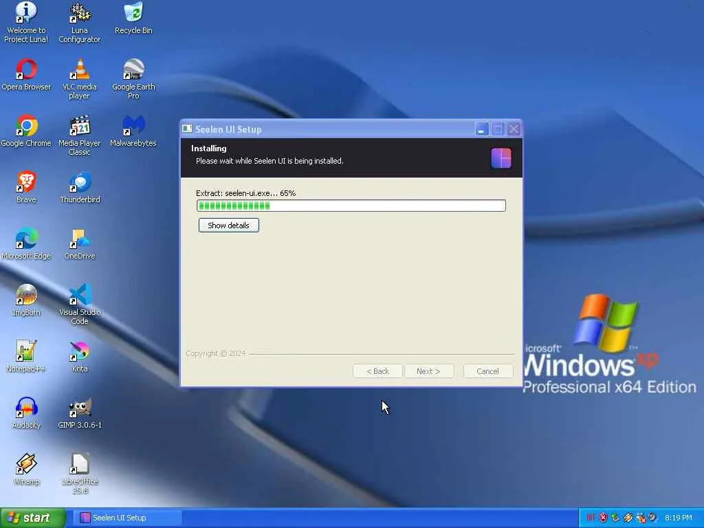Select the Krita desktop shortcut
The height and width of the screenshot is (528, 704).
tap(80, 356)
